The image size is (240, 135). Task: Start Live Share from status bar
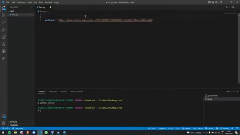pyautogui.click(x=18, y=128)
